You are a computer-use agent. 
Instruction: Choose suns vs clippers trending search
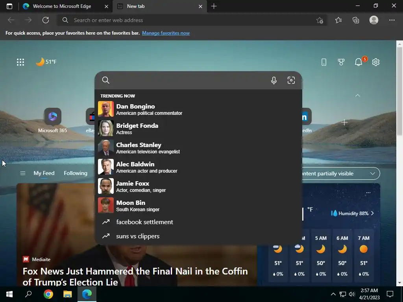(x=198, y=236)
